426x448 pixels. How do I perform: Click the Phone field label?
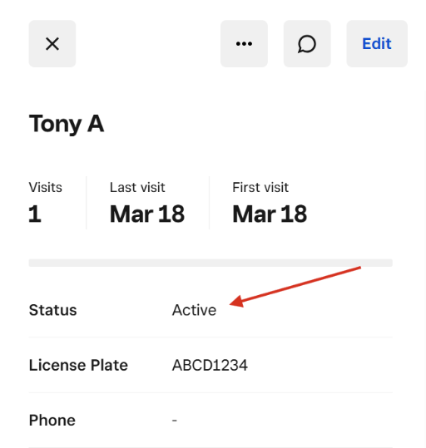(x=52, y=421)
